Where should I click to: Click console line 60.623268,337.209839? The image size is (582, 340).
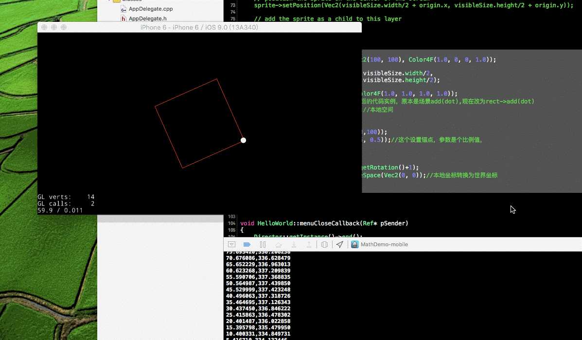click(258, 271)
